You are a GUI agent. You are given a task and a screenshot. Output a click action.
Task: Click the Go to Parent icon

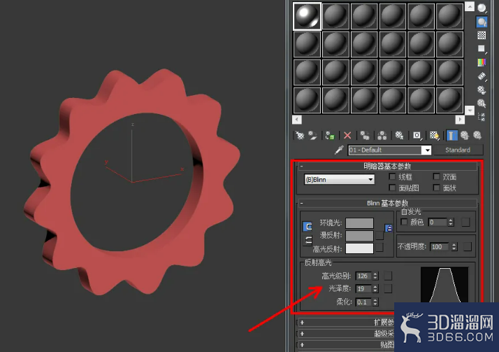pyautogui.click(x=465, y=135)
